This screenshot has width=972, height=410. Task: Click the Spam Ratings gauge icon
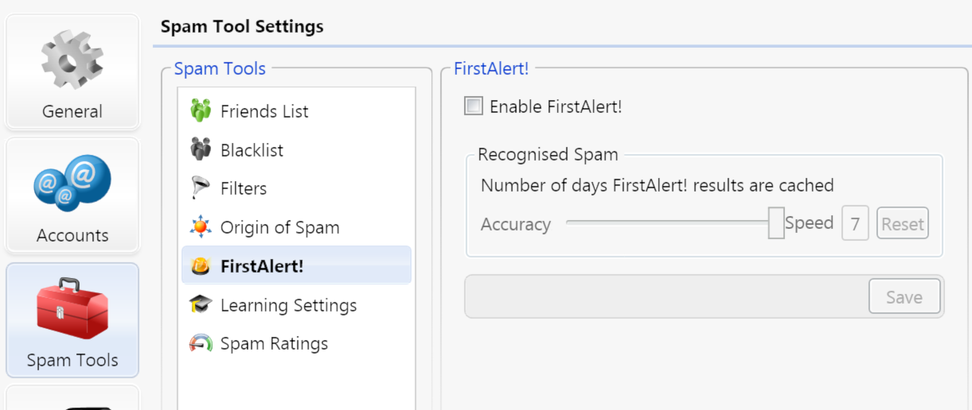pyautogui.click(x=201, y=343)
